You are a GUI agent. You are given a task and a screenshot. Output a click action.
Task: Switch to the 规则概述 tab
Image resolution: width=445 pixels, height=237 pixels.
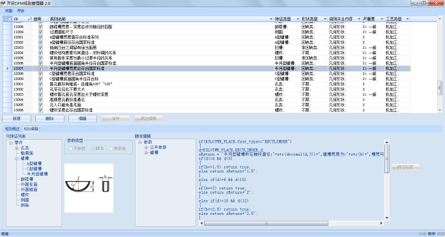coord(12,129)
